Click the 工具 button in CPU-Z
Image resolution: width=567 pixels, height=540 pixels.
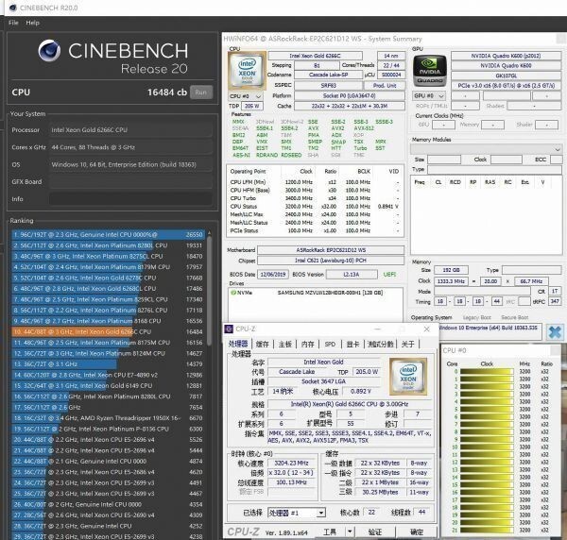[x=330, y=532]
